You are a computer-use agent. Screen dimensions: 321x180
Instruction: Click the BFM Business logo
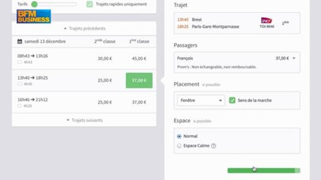click(x=34, y=17)
